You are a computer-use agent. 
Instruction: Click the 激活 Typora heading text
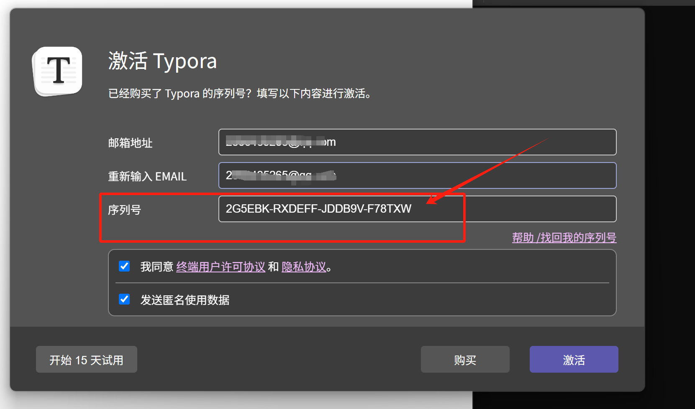pos(162,61)
